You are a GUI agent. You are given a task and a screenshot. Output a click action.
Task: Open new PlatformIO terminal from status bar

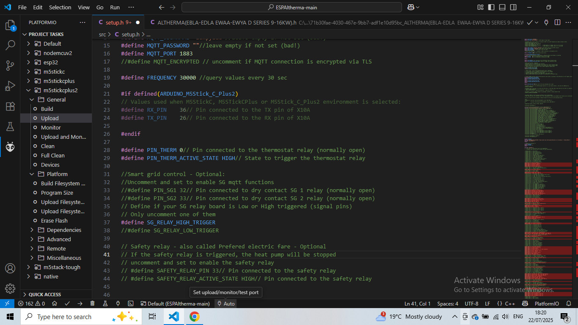click(131, 304)
